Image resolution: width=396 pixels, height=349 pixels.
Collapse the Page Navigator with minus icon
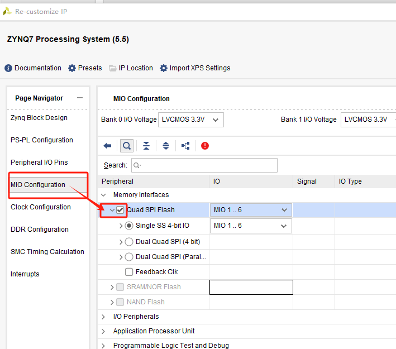pyautogui.click(x=80, y=98)
